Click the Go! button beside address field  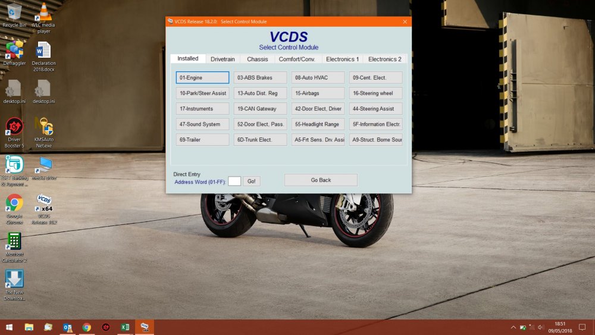click(251, 181)
